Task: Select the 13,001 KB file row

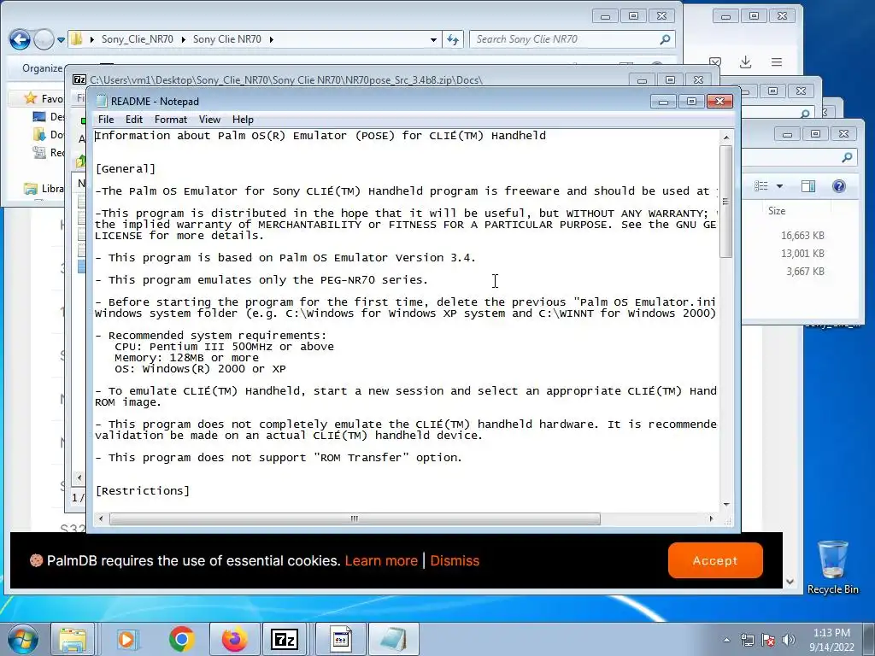Action: pos(802,253)
